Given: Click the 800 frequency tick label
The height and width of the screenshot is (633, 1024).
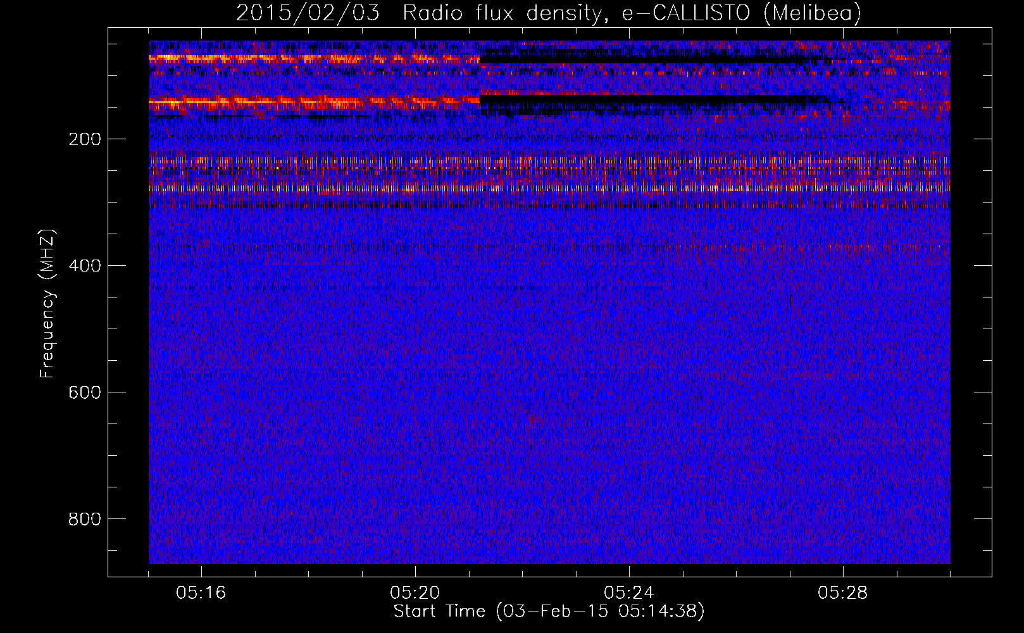Looking at the screenshot, I should (84, 519).
